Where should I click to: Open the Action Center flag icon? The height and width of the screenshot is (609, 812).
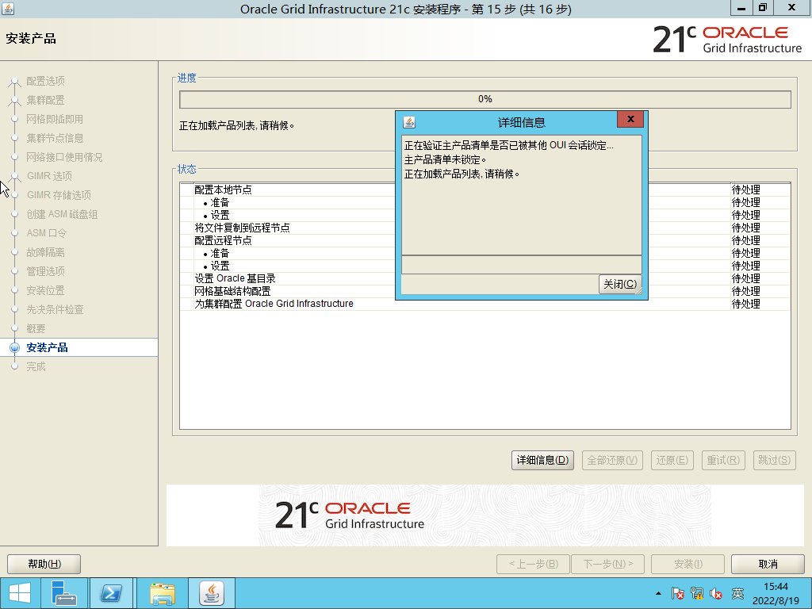[x=677, y=593]
